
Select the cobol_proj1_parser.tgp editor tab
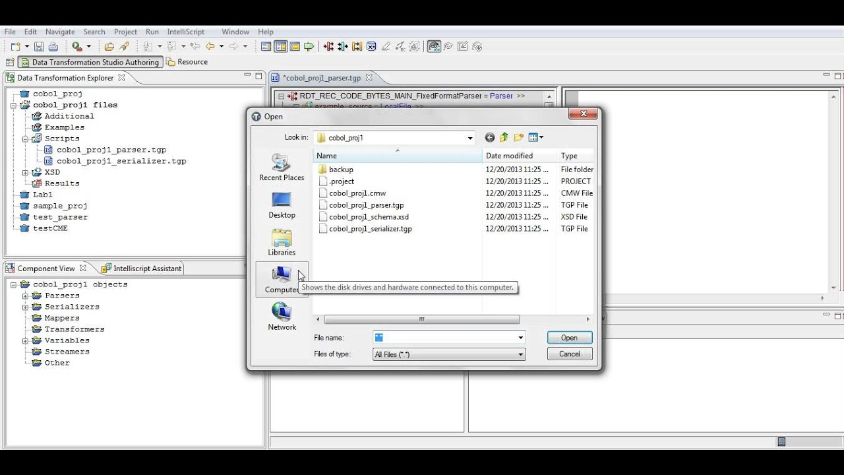322,78
